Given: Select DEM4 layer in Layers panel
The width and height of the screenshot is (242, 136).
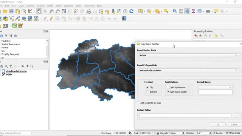Looking at the screenshot, I should click(9, 74).
